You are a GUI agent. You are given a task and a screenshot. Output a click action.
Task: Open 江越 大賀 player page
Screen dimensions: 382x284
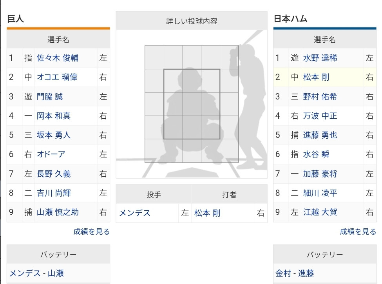click(x=320, y=212)
